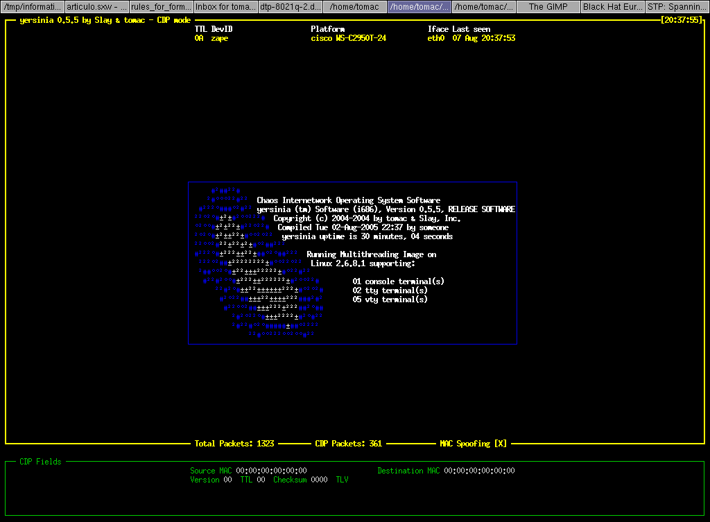
Task: Open the STP: Spannin... tab
Action: point(677,7)
